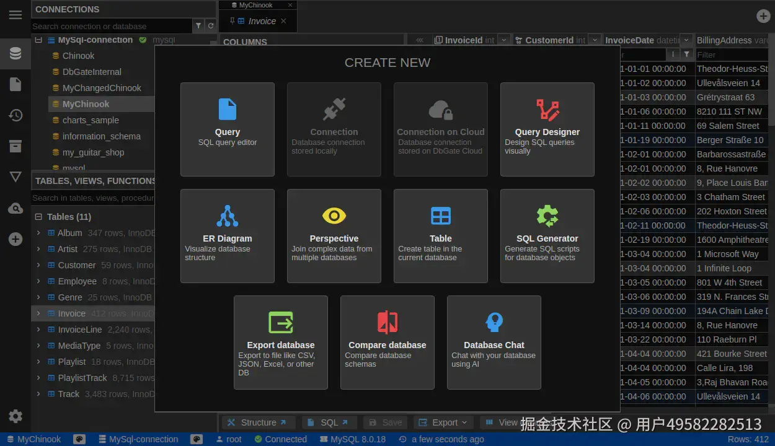This screenshot has width=775, height=446.
Task: Click the filter icon beside connection search
Action: click(198, 26)
